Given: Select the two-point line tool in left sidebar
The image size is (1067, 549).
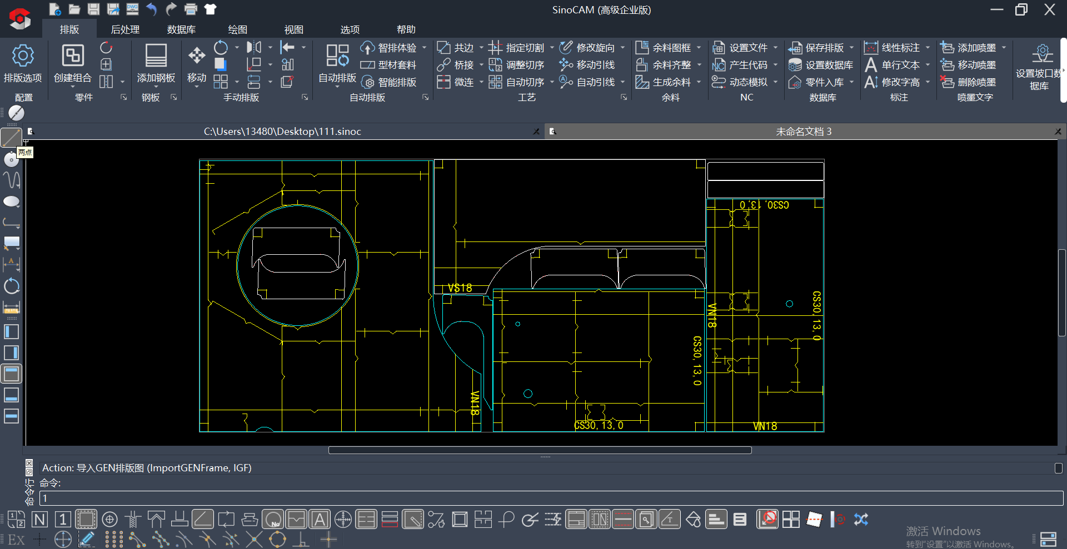Looking at the screenshot, I should (x=11, y=137).
